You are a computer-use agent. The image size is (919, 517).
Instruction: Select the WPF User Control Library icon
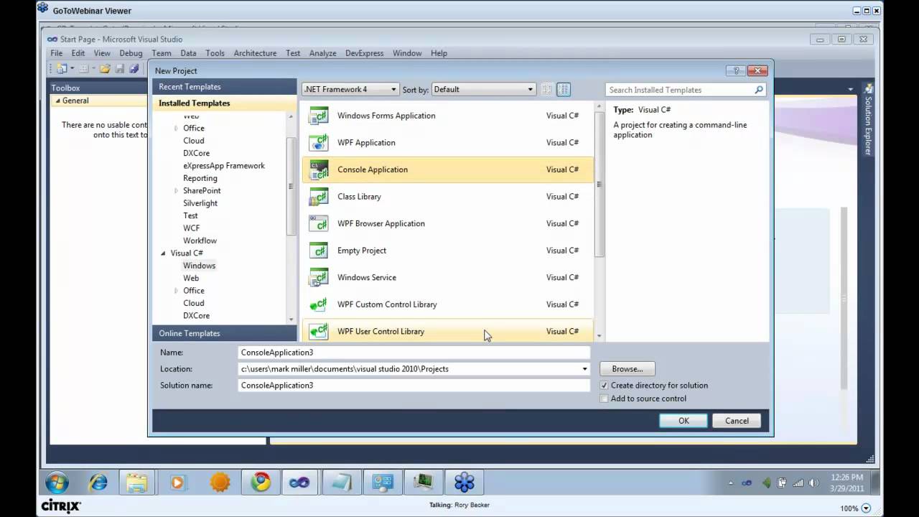coord(318,331)
